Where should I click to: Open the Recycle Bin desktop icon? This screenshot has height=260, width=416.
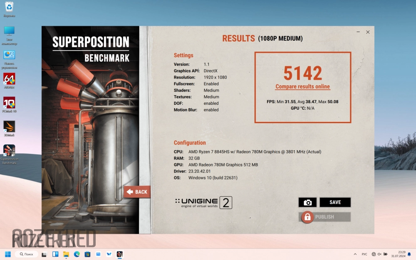coord(9,7)
